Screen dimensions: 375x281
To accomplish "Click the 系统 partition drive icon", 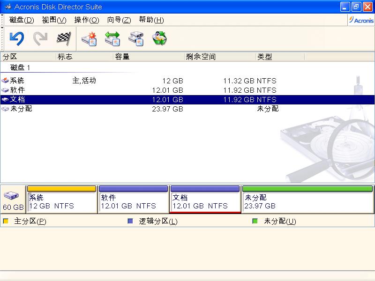I will click(x=5, y=81).
